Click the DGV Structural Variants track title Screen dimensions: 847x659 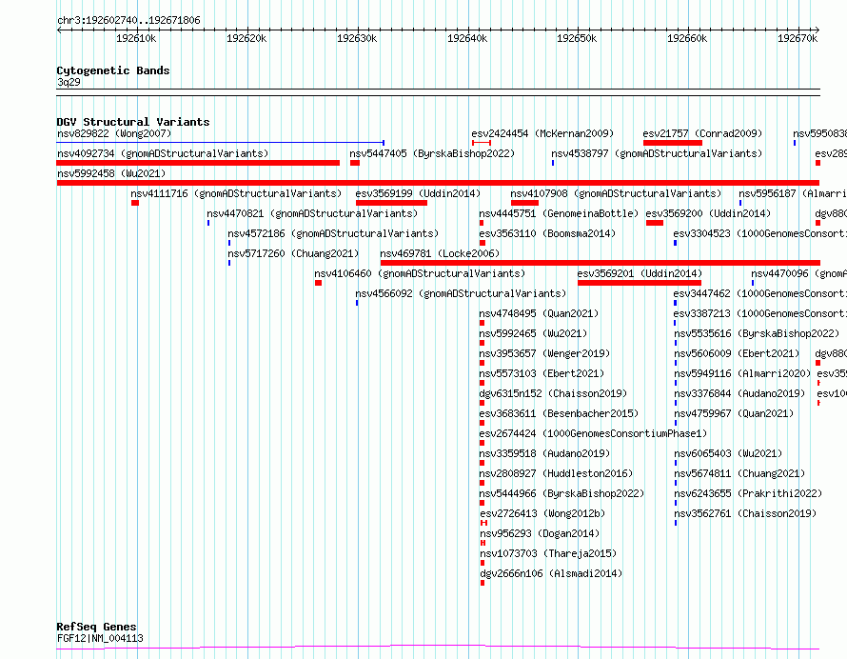133,122
